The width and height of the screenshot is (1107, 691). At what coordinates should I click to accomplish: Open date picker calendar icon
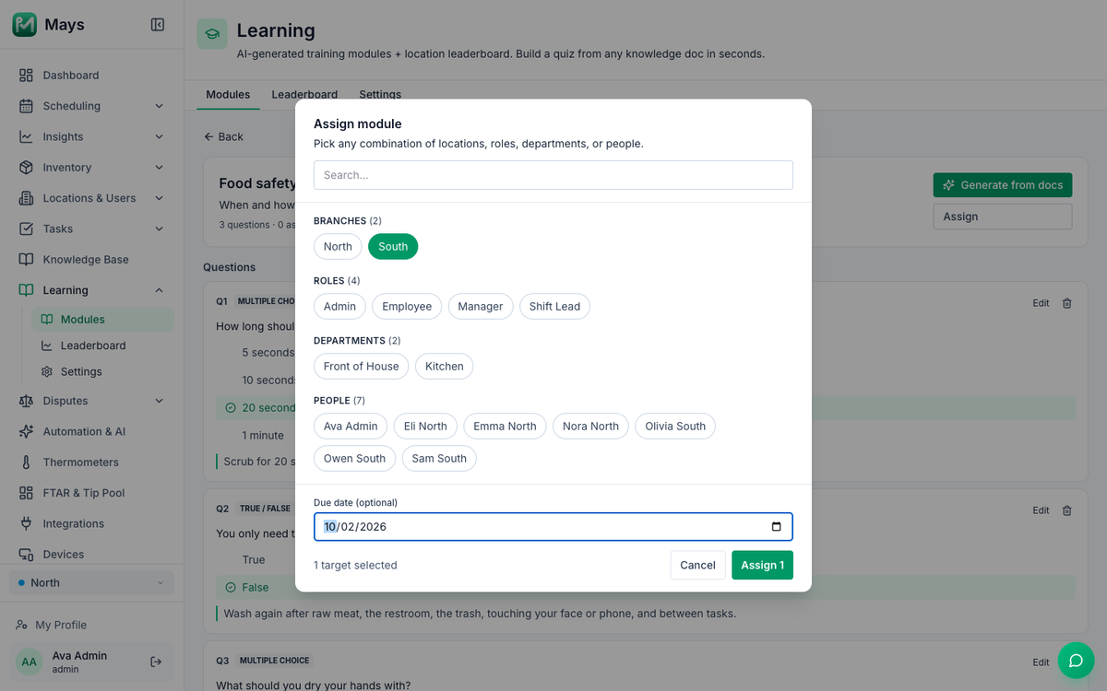pyautogui.click(x=777, y=527)
